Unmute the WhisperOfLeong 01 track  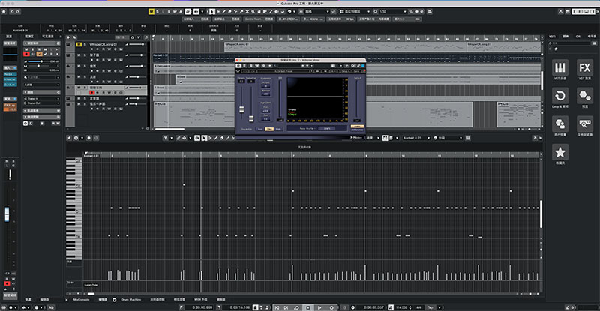pyautogui.click(x=79, y=44)
